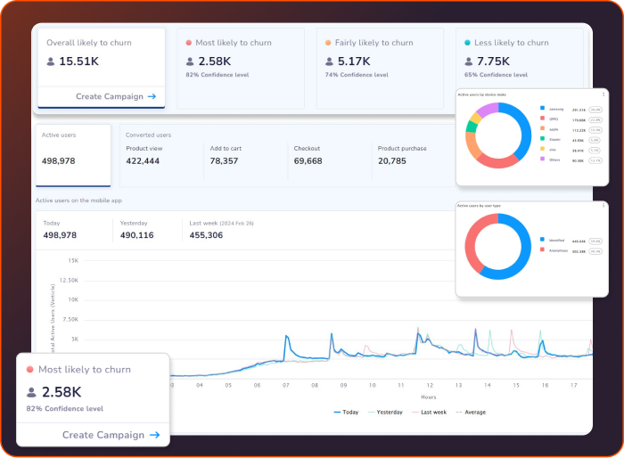
Task: Select the Active users tab card
Action: point(72,154)
